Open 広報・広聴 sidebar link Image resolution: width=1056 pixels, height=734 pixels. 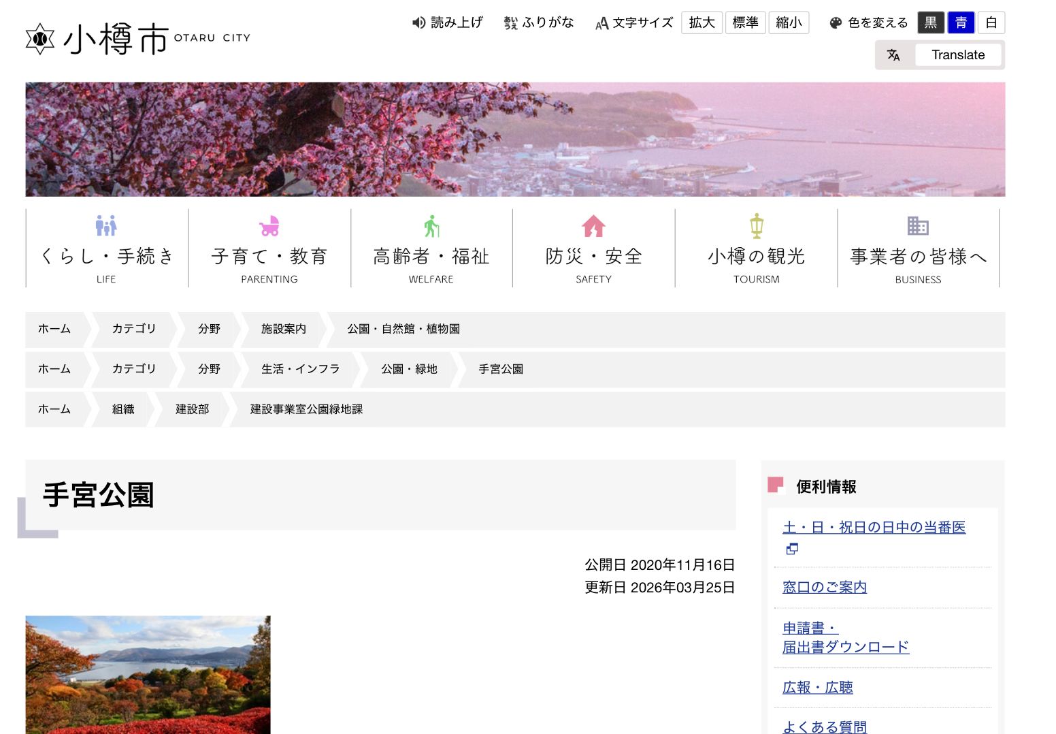817,688
